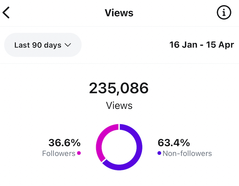Click the empty center of donut chart
Image resolution: width=239 pixels, height=186 pixels.
119,147
